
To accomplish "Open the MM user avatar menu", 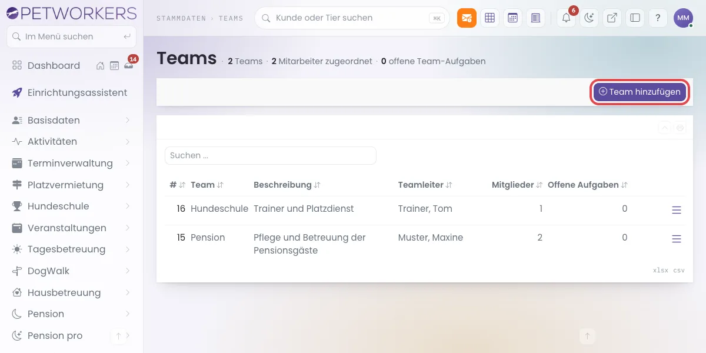I will (683, 18).
